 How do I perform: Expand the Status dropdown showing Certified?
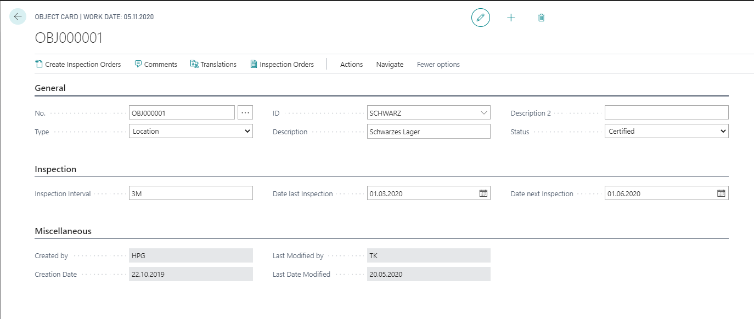[667, 132]
